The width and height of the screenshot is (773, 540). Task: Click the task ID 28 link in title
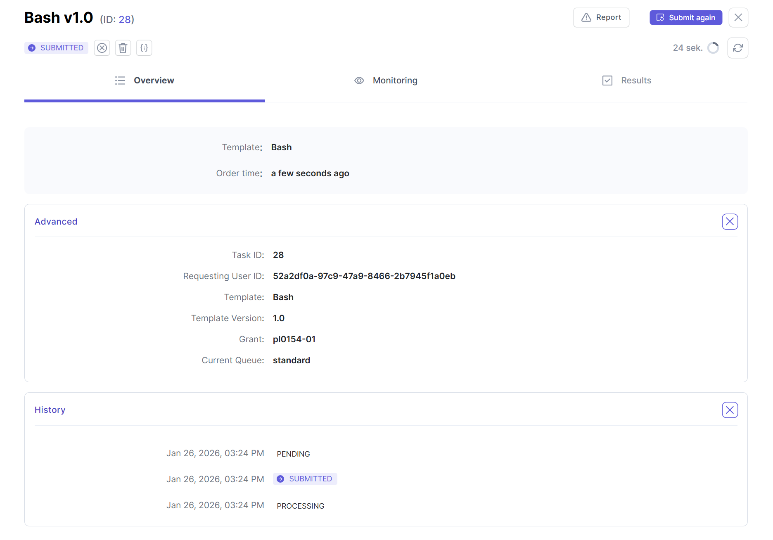125,19
